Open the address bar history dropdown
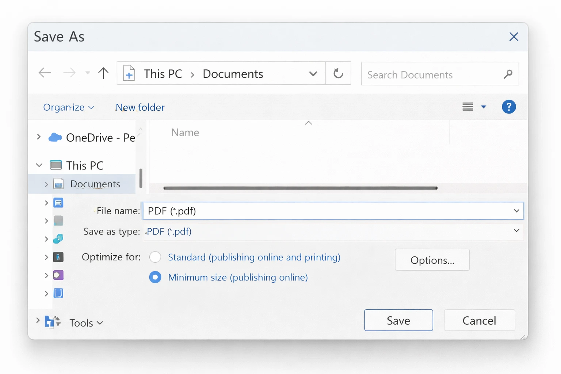Screen dimensions: 561x374 click(313, 74)
